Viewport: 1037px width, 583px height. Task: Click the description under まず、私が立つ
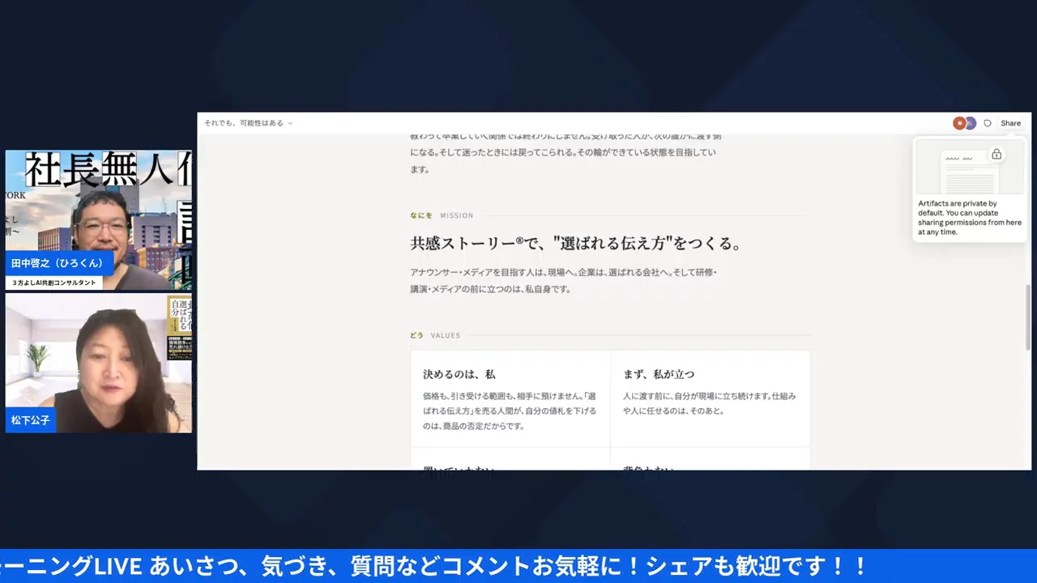point(710,403)
